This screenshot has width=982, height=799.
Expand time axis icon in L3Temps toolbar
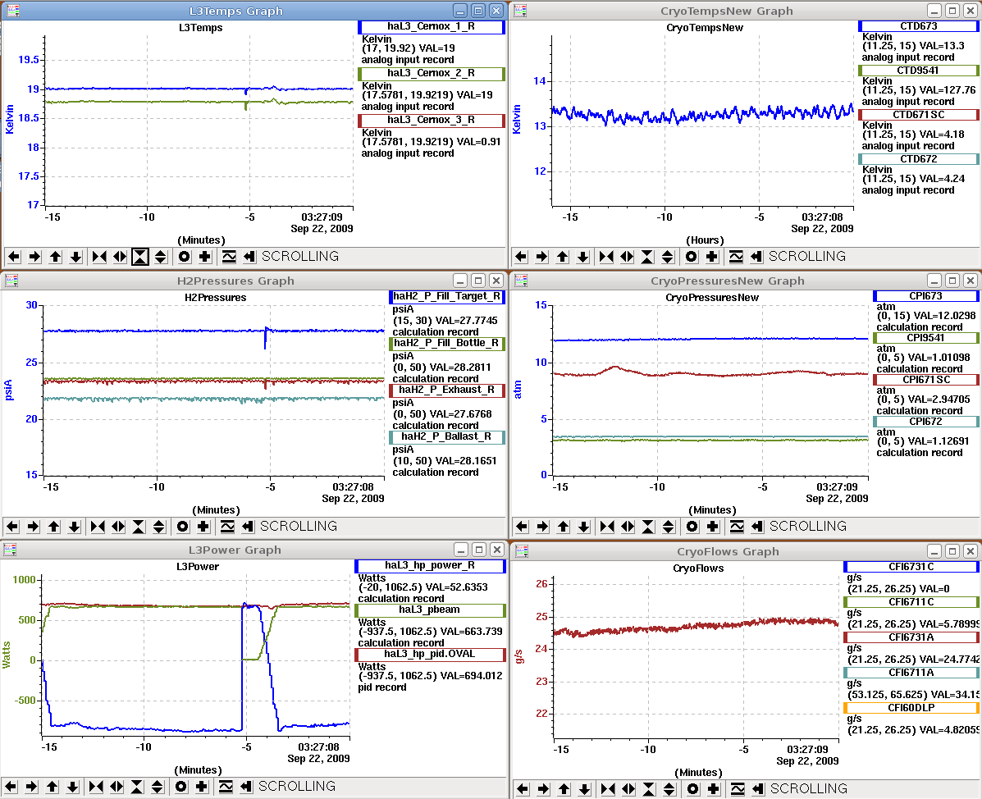120,257
